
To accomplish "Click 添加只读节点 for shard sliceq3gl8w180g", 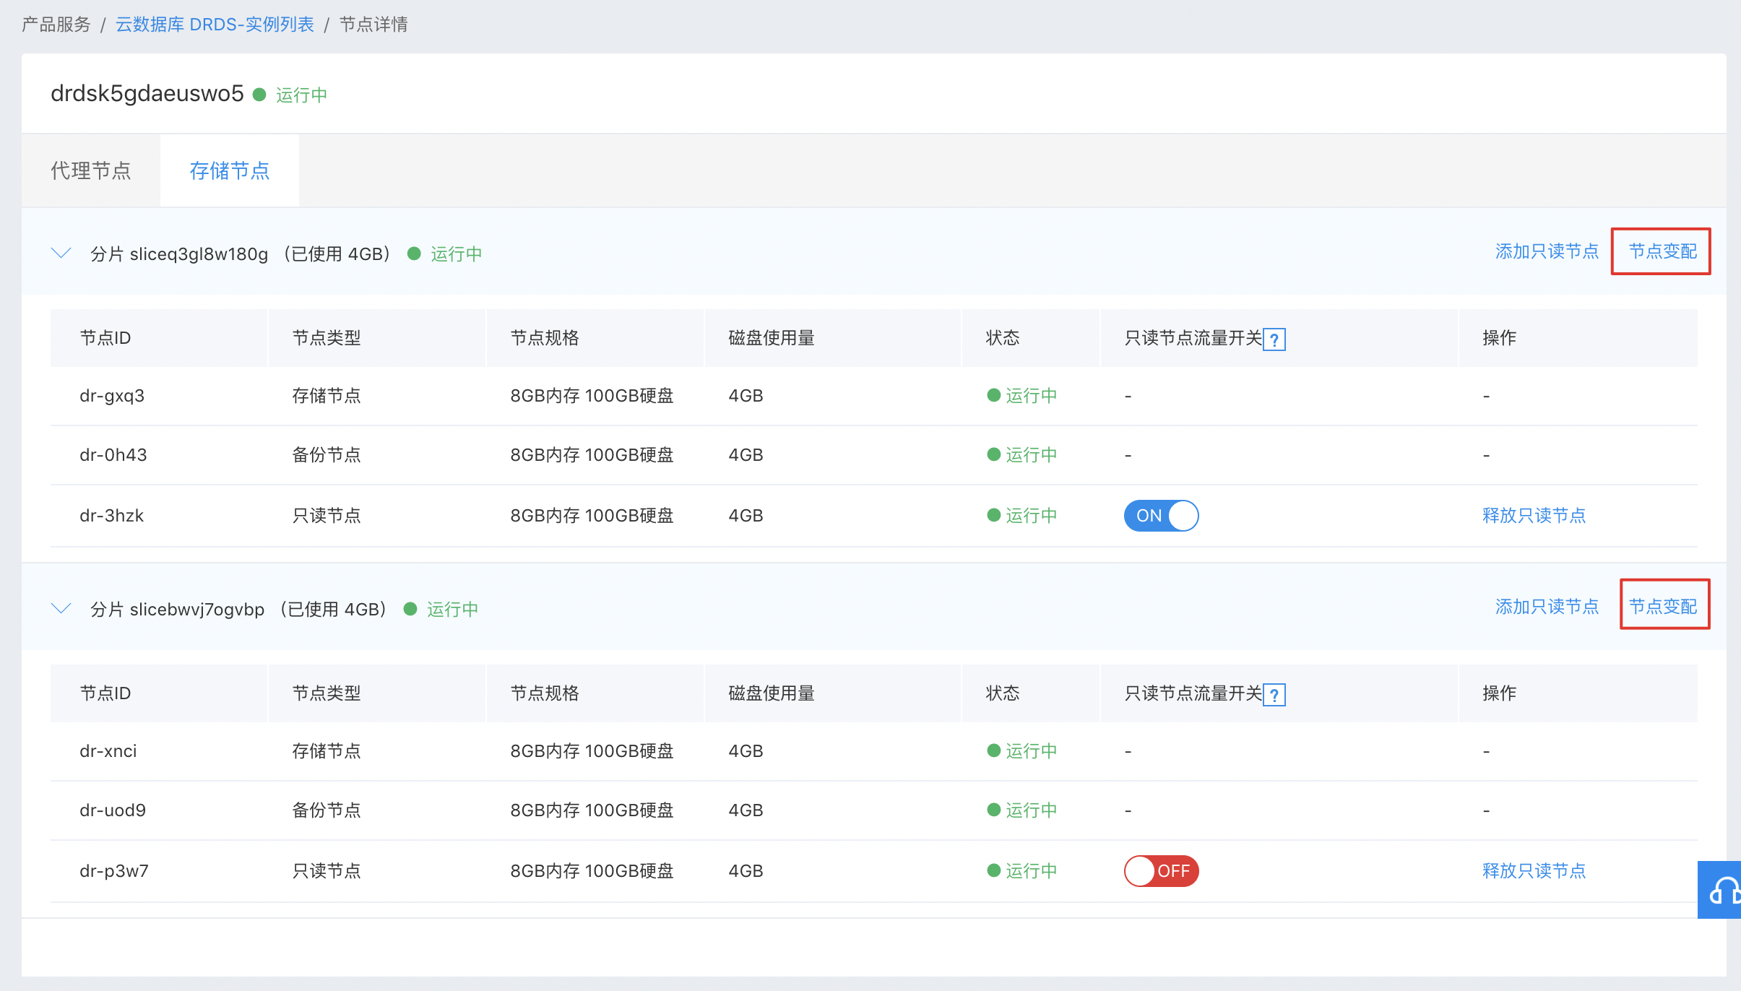I will pyautogui.click(x=1547, y=251).
